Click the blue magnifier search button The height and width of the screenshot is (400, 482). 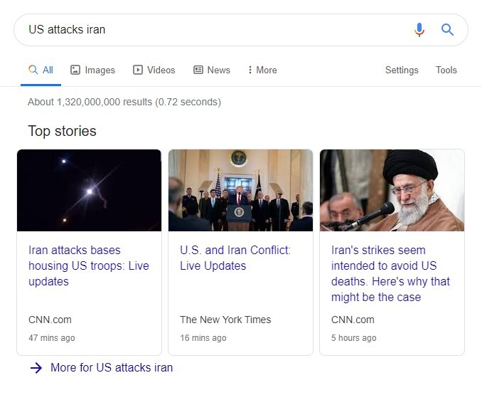(x=447, y=30)
